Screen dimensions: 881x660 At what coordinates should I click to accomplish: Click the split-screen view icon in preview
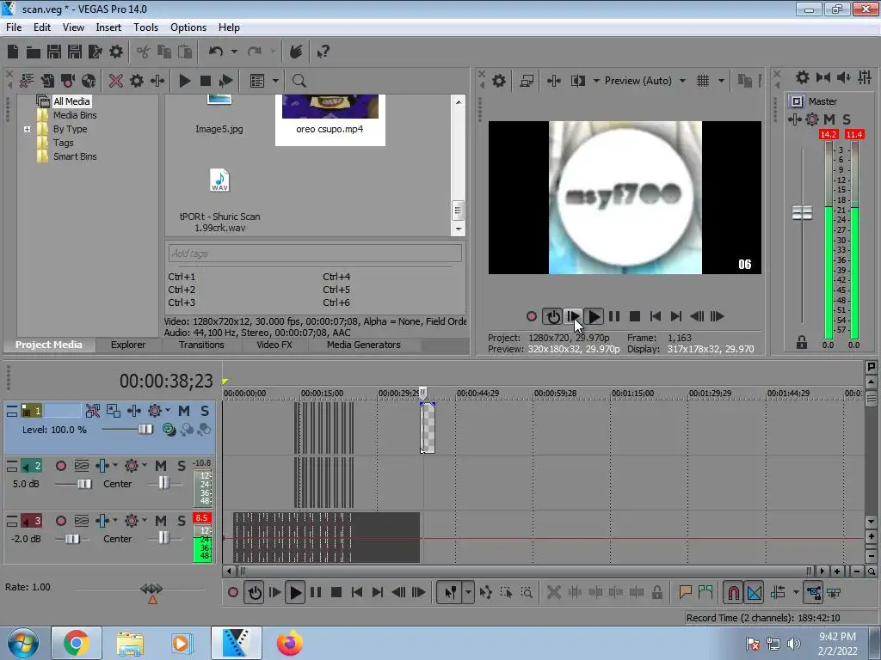(x=577, y=81)
